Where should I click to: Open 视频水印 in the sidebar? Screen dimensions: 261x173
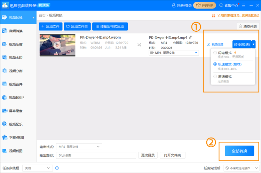(18, 58)
